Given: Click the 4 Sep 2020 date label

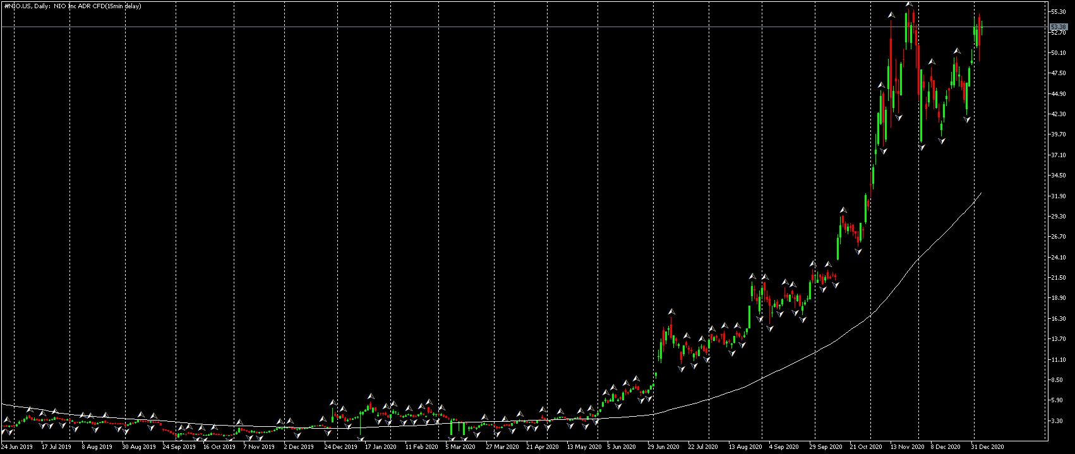Looking at the screenshot, I should (784, 447).
